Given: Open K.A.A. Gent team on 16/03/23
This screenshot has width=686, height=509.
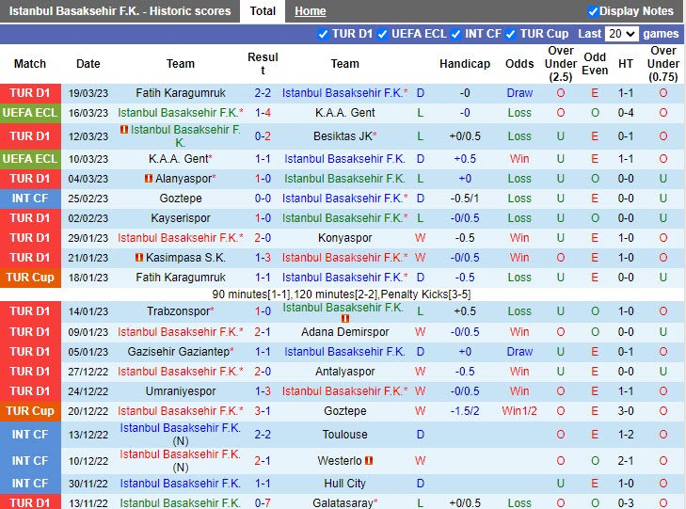Looking at the screenshot, I should (x=344, y=113).
